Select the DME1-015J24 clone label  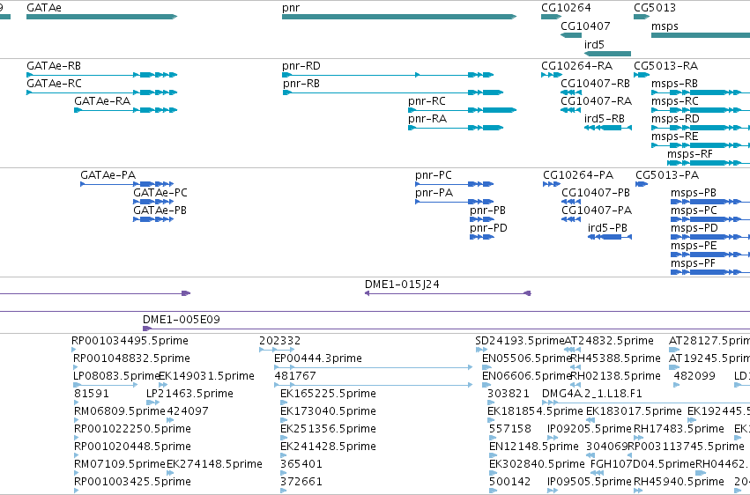click(402, 284)
